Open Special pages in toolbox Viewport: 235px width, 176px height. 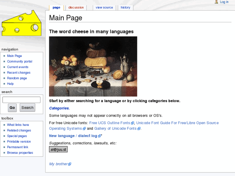[17, 136]
